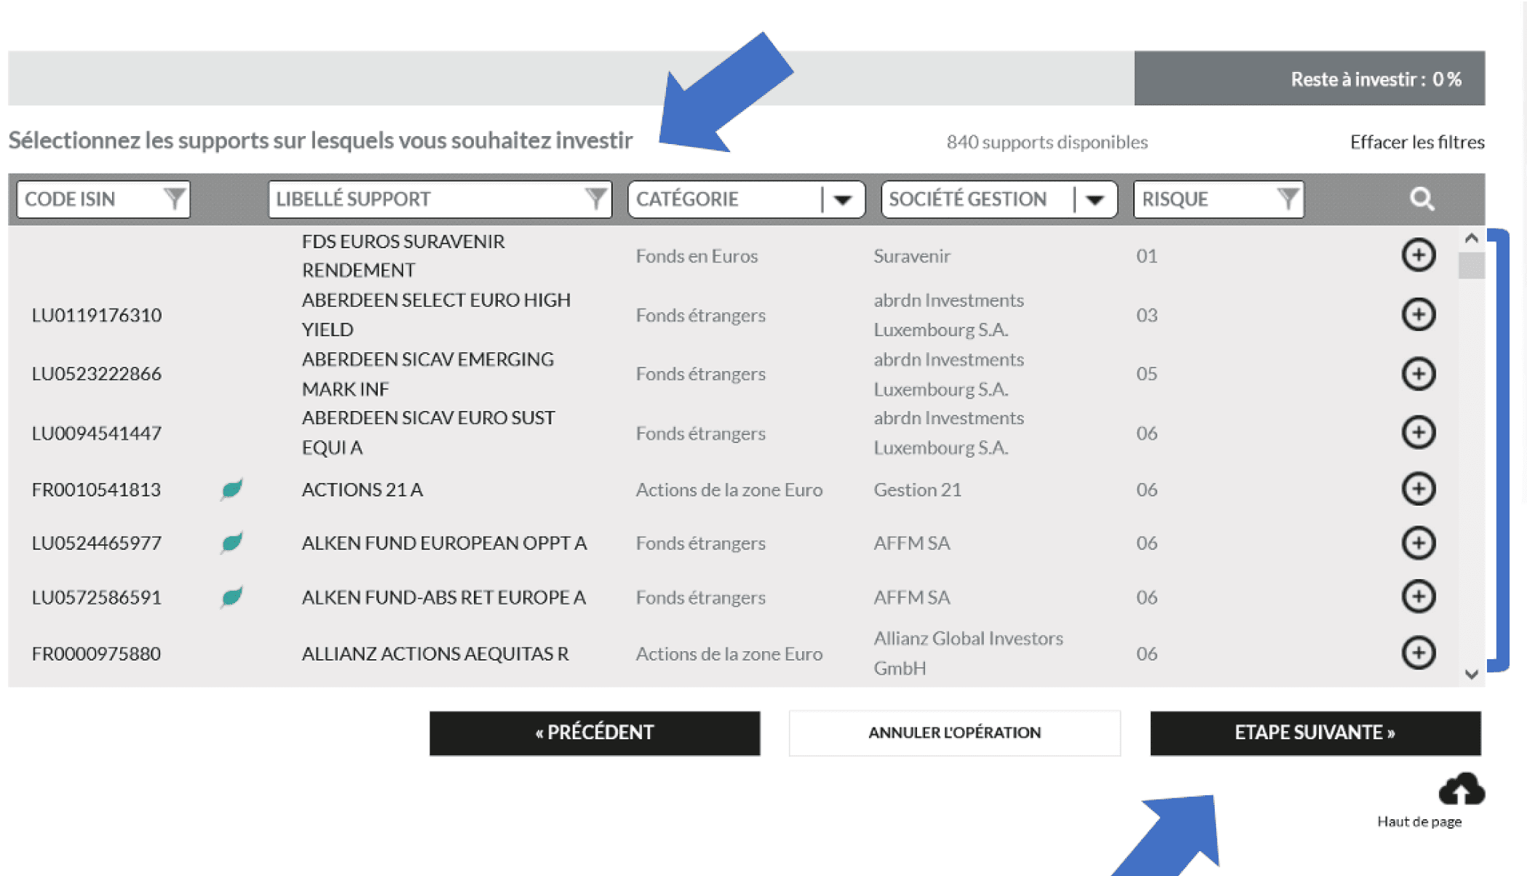Open the funnel filter on LIBELLÉ SUPPORT column
This screenshot has height=876, width=1527.
pos(595,197)
